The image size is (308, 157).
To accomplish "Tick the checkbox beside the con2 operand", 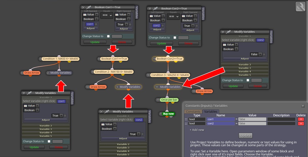I will 163,26.
